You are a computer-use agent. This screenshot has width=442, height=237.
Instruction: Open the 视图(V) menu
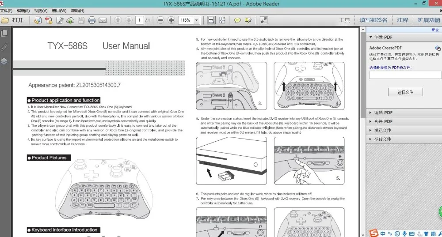click(41, 11)
